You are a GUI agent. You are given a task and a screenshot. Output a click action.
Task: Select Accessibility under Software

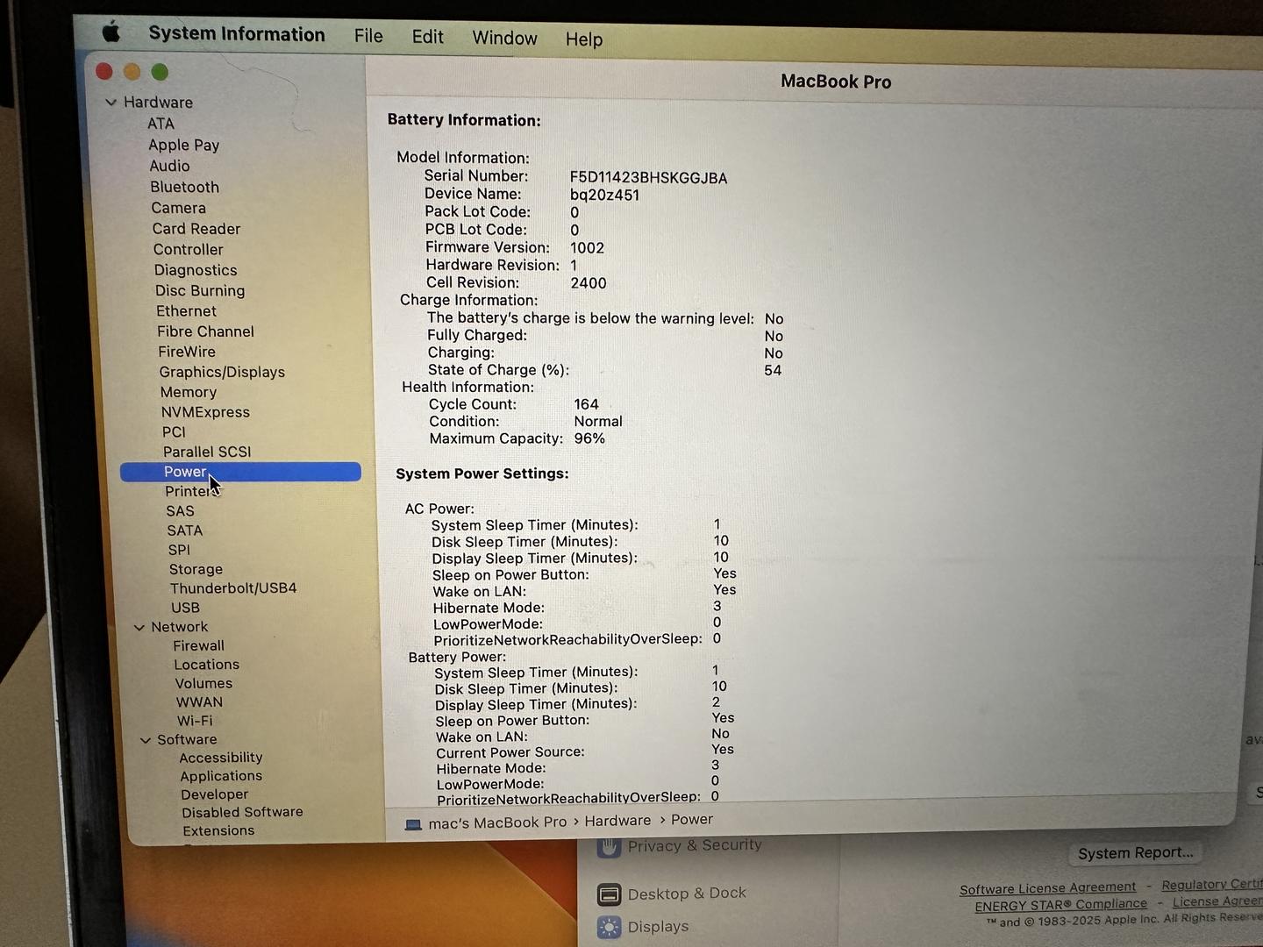220,758
